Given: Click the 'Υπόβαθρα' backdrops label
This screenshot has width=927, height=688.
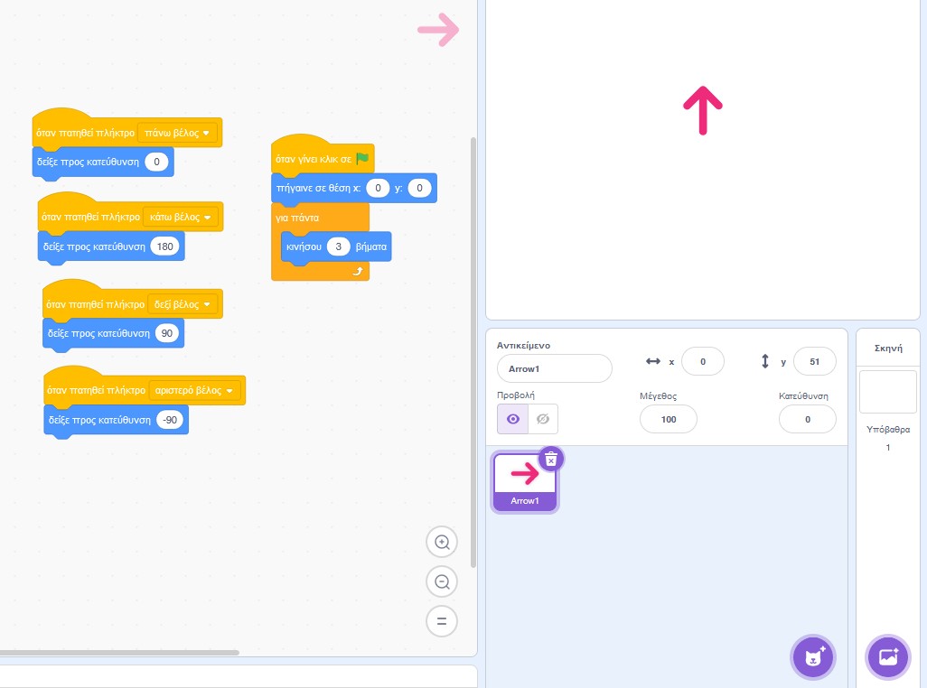Looking at the screenshot, I should (888, 430).
